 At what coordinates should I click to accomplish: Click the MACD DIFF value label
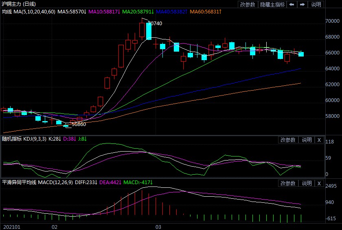[x=85, y=182]
